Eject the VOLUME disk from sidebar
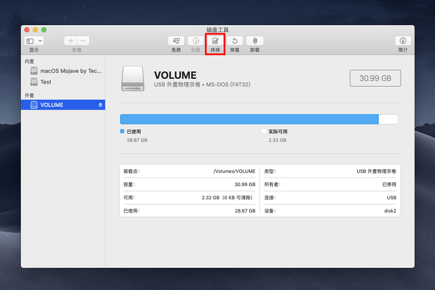The image size is (435, 290). [101, 105]
